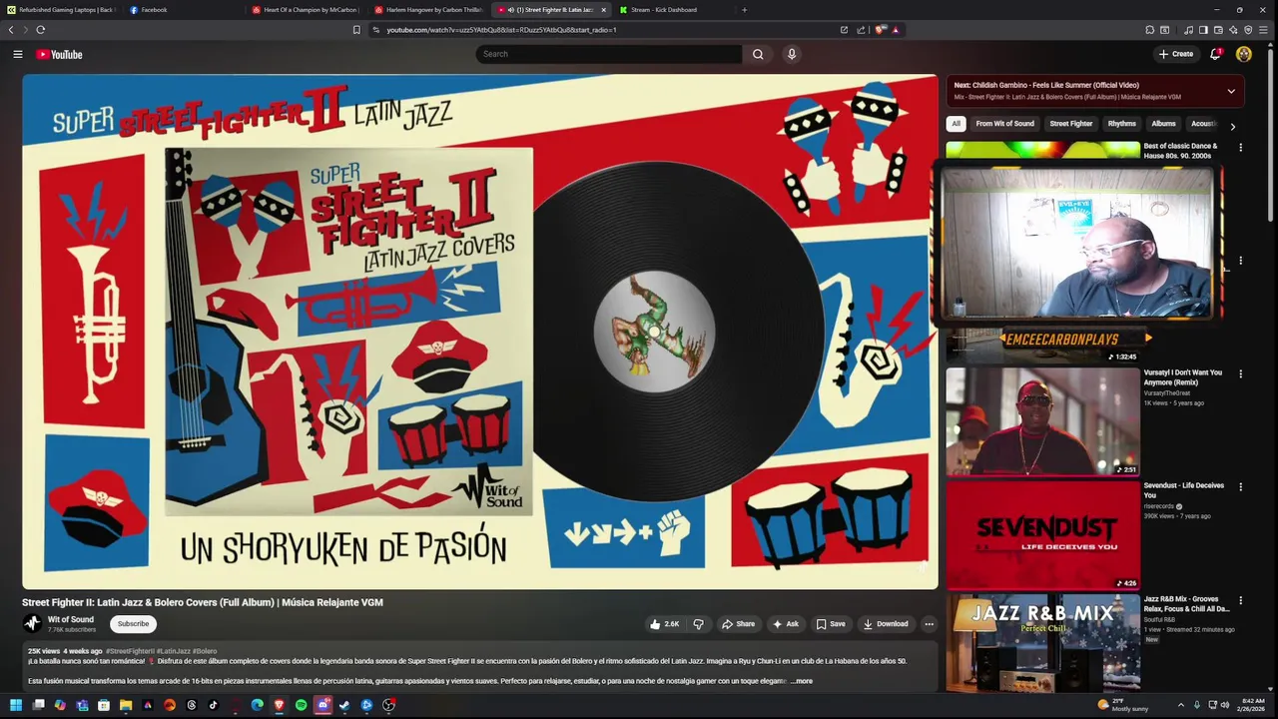1278x719 pixels.
Task: Expand the Next up mix panel chevron
Action: (1231, 91)
